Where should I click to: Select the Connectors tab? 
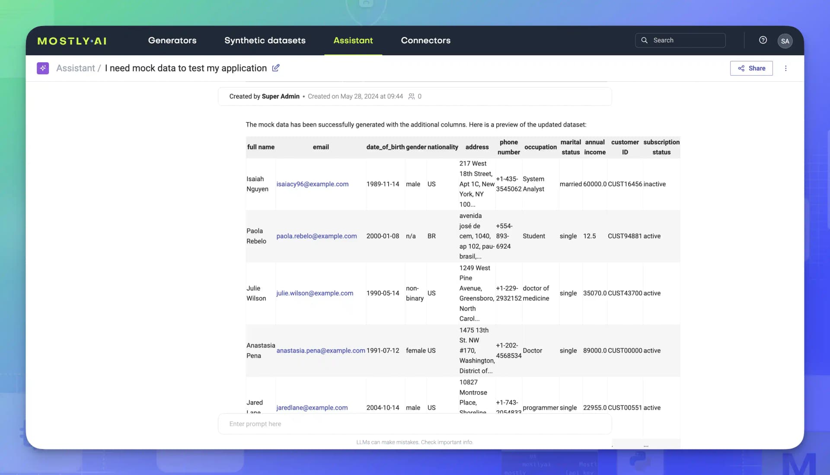coord(425,40)
